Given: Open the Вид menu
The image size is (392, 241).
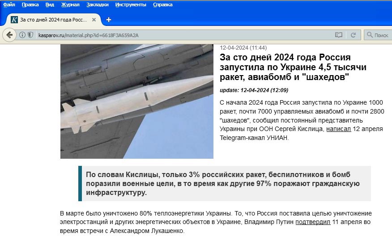Looking at the screenshot, I should point(50,4).
